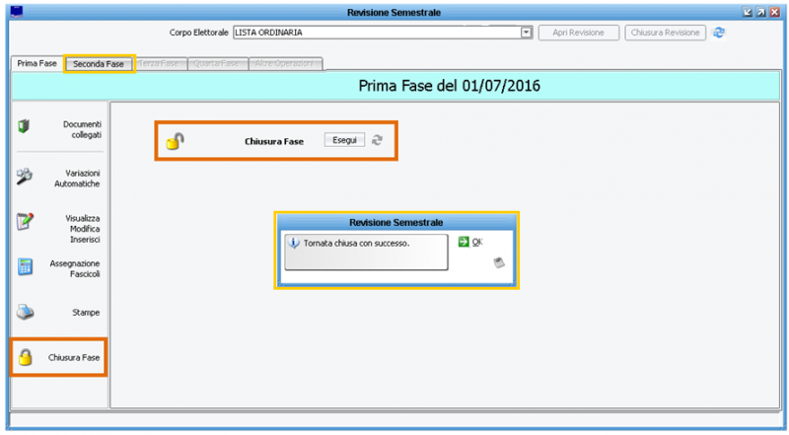The height and width of the screenshot is (435, 789).
Task: Click the blue refresh icon by Chiusura Revisione
Action: (x=719, y=33)
